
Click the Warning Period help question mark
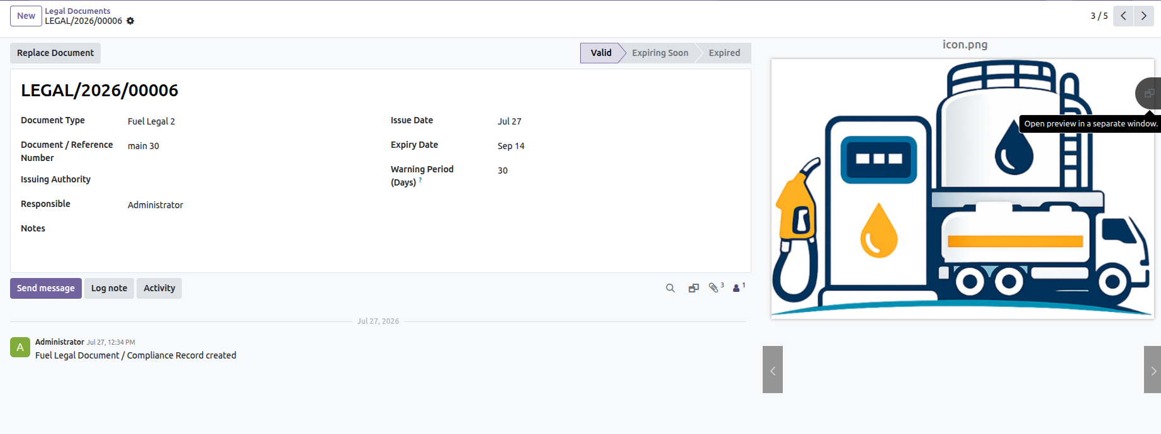click(420, 181)
